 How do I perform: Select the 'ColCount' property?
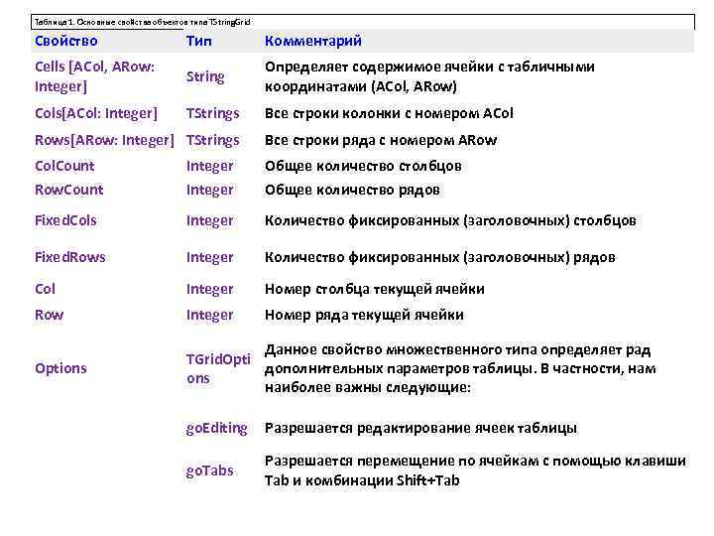click(64, 166)
